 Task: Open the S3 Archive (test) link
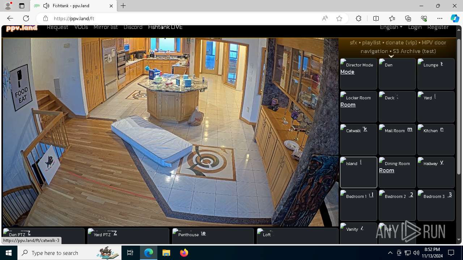click(x=414, y=51)
